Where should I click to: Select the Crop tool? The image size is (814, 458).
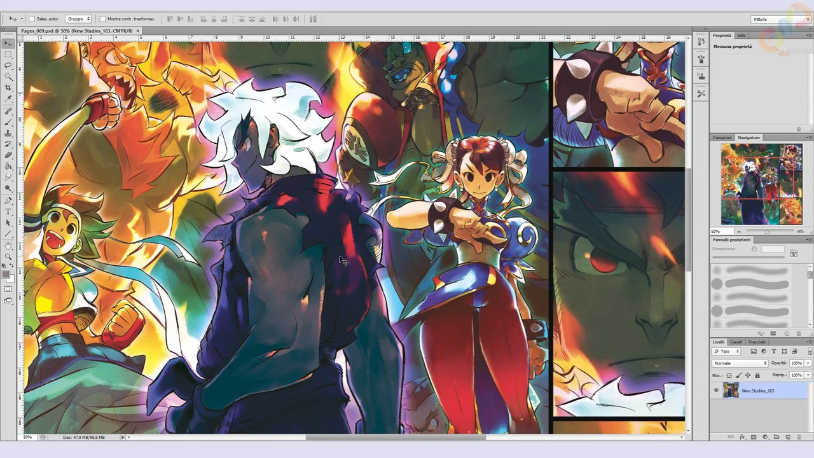[x=8, y=88]
